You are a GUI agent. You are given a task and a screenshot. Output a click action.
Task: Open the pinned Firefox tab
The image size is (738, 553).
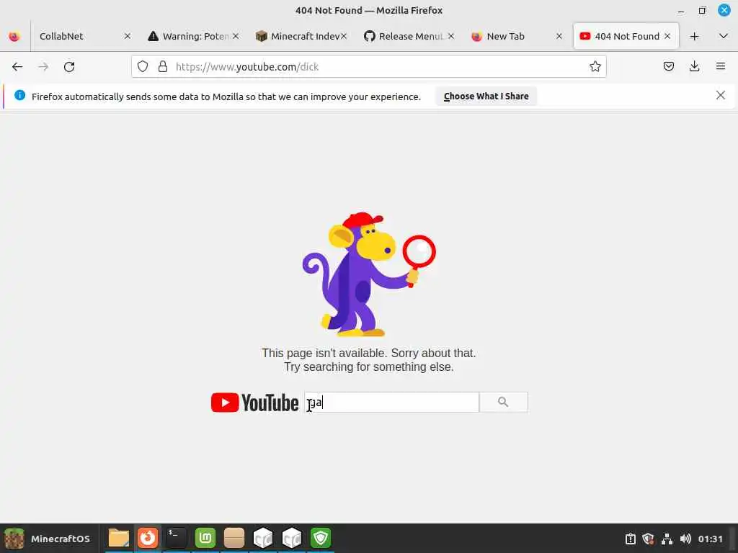(14, 36)
